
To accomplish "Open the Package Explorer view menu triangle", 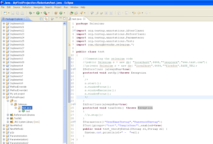I will (57, 18).
